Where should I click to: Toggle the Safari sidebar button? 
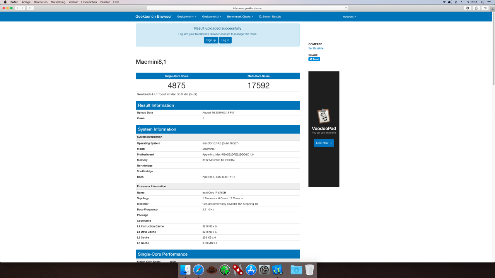[31, 8]
